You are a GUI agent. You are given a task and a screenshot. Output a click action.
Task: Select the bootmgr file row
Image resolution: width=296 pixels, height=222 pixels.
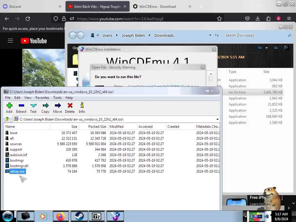[x=112, y=160]
